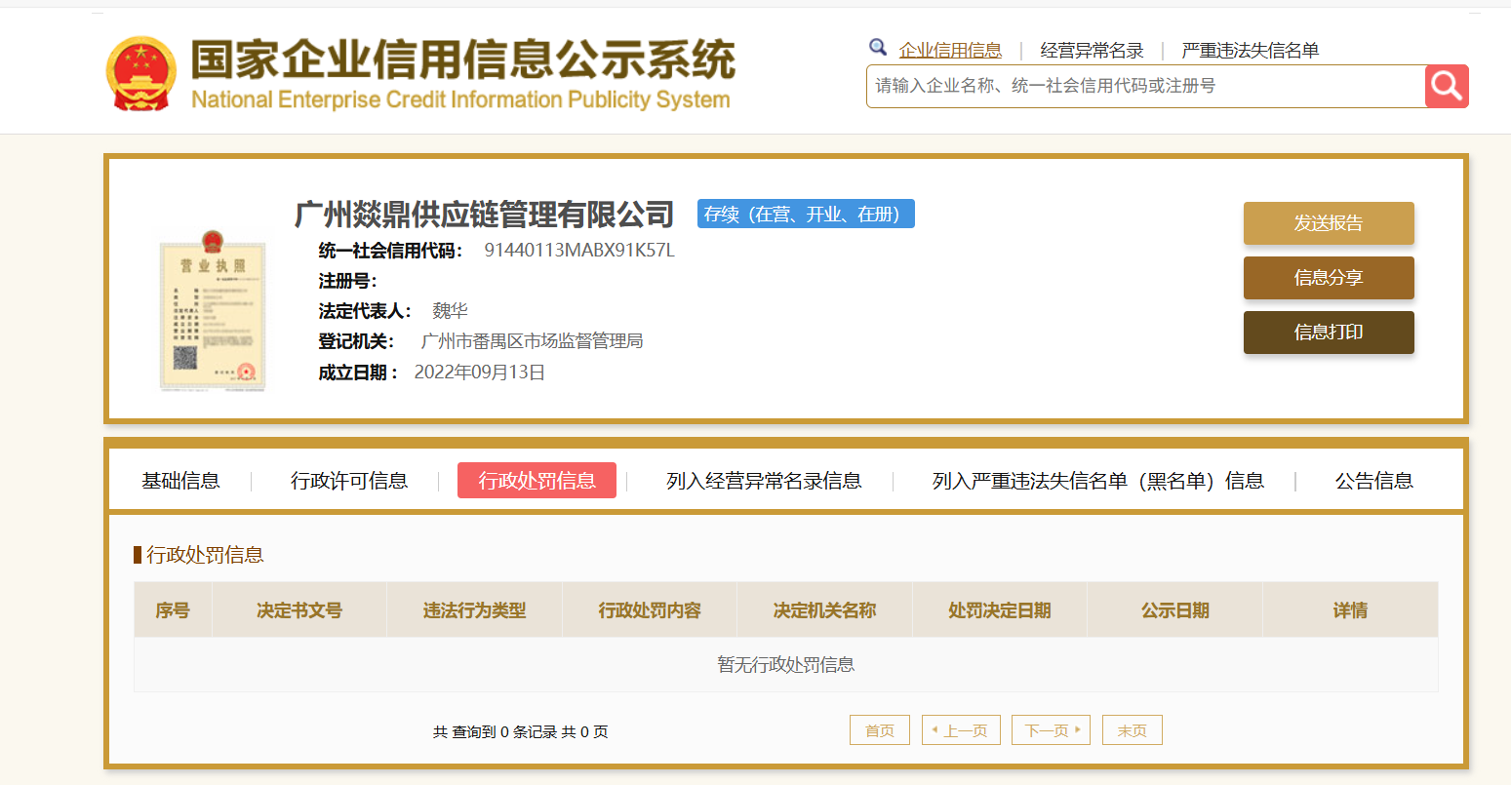Click the 注册号 field label
1511x785 pixels.
point(347,281)
